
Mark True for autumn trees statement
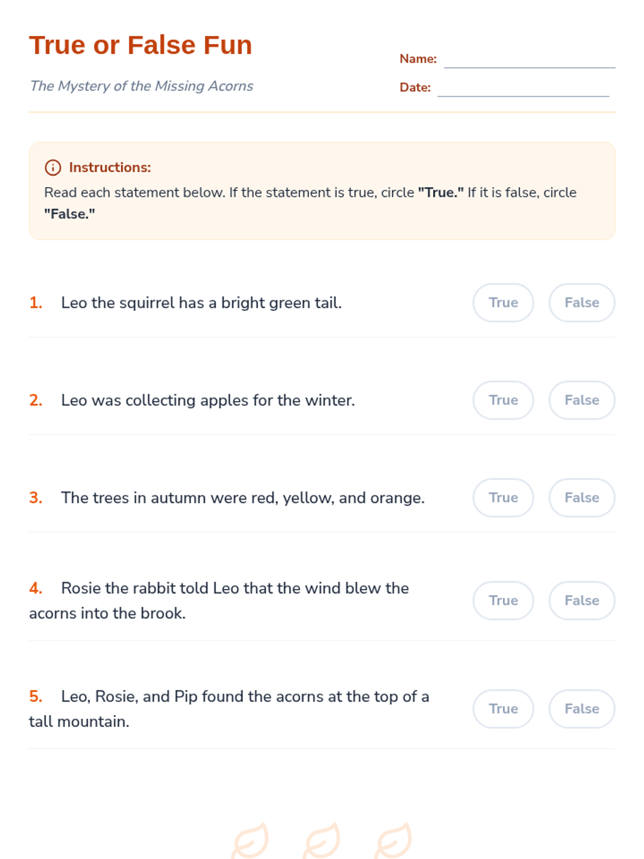(503, 498)
